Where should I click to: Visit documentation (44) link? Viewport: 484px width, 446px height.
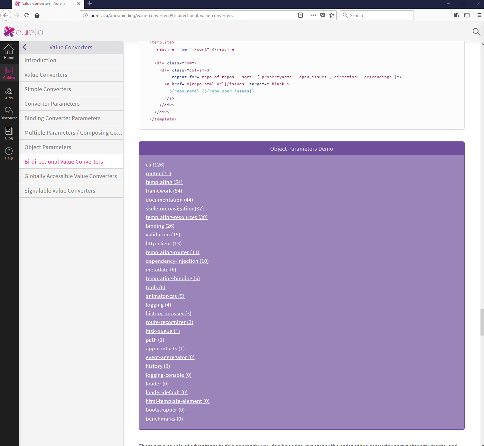[169, 200]
